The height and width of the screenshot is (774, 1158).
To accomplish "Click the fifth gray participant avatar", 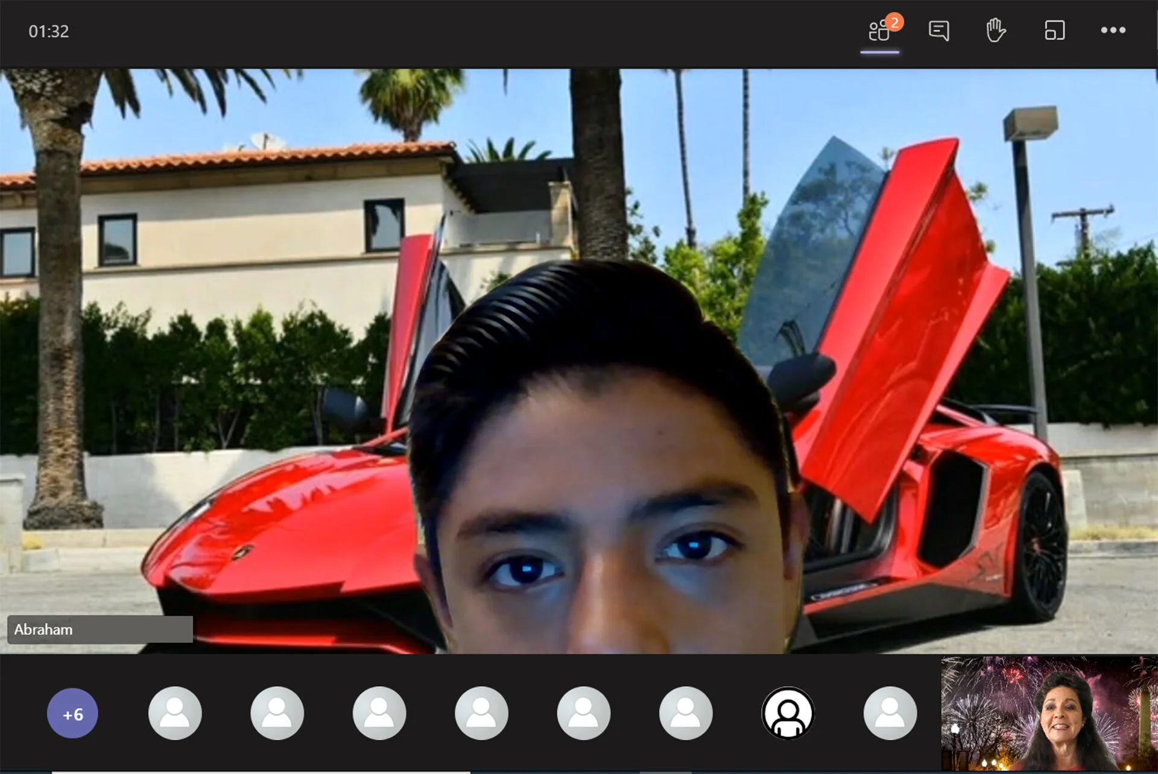I will pos(584,714).
